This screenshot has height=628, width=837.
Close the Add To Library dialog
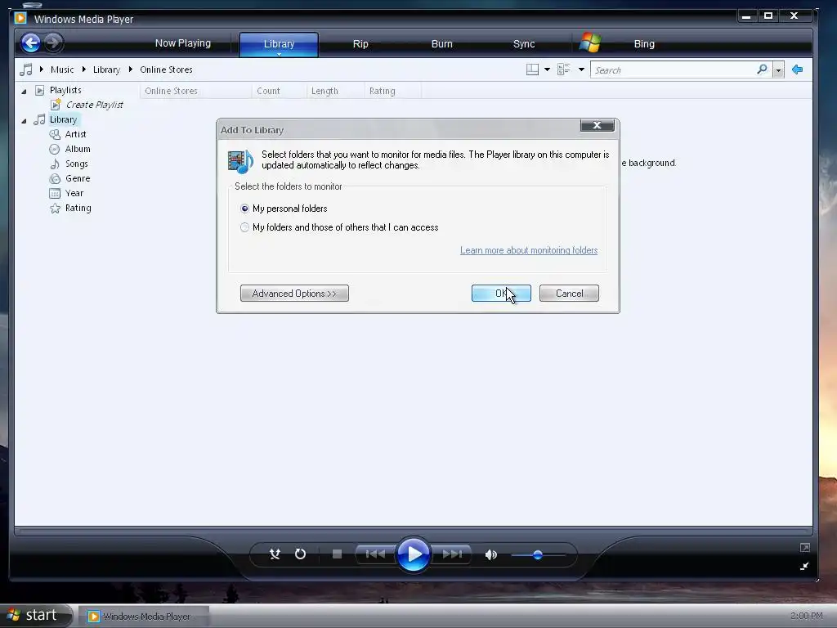click(x=598, y=125)
